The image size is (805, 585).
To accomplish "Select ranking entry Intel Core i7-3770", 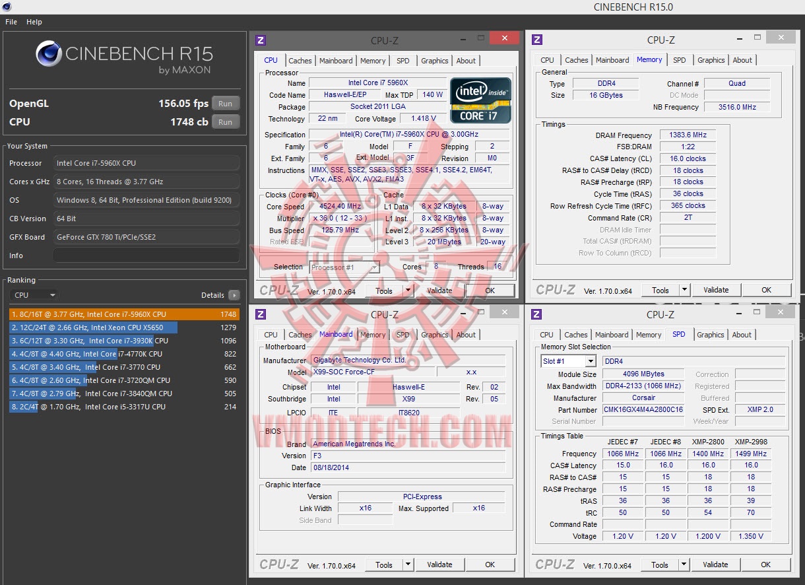I will (x=124, y=367).
